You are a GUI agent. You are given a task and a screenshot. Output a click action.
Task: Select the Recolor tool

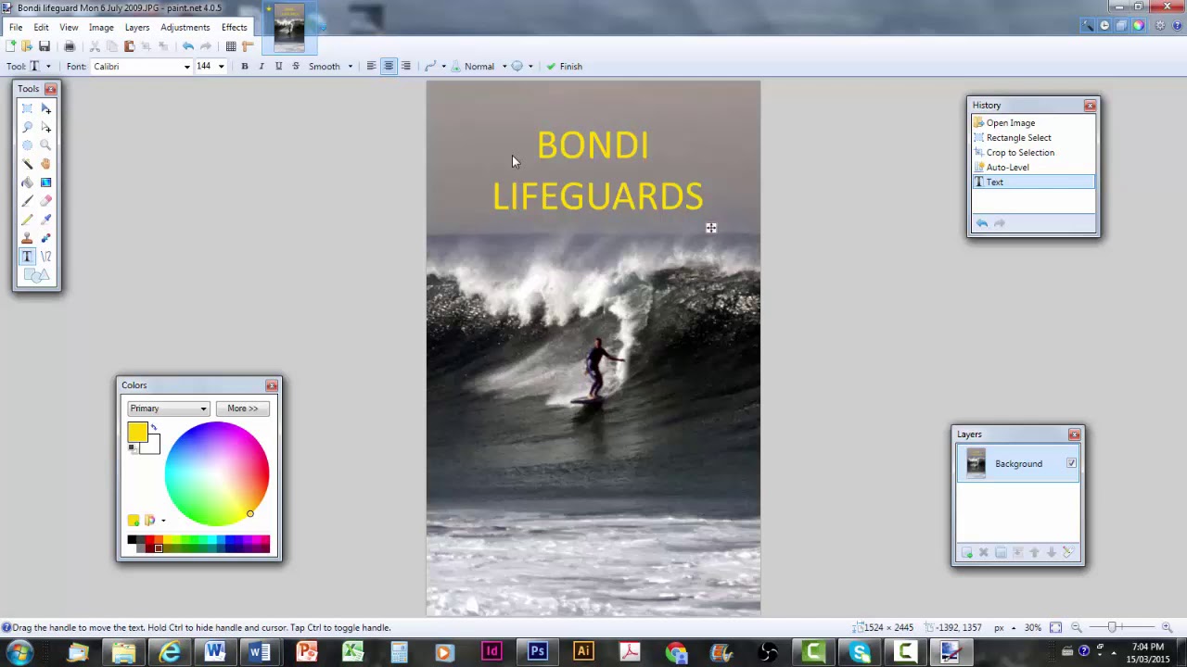coord(45,238)
